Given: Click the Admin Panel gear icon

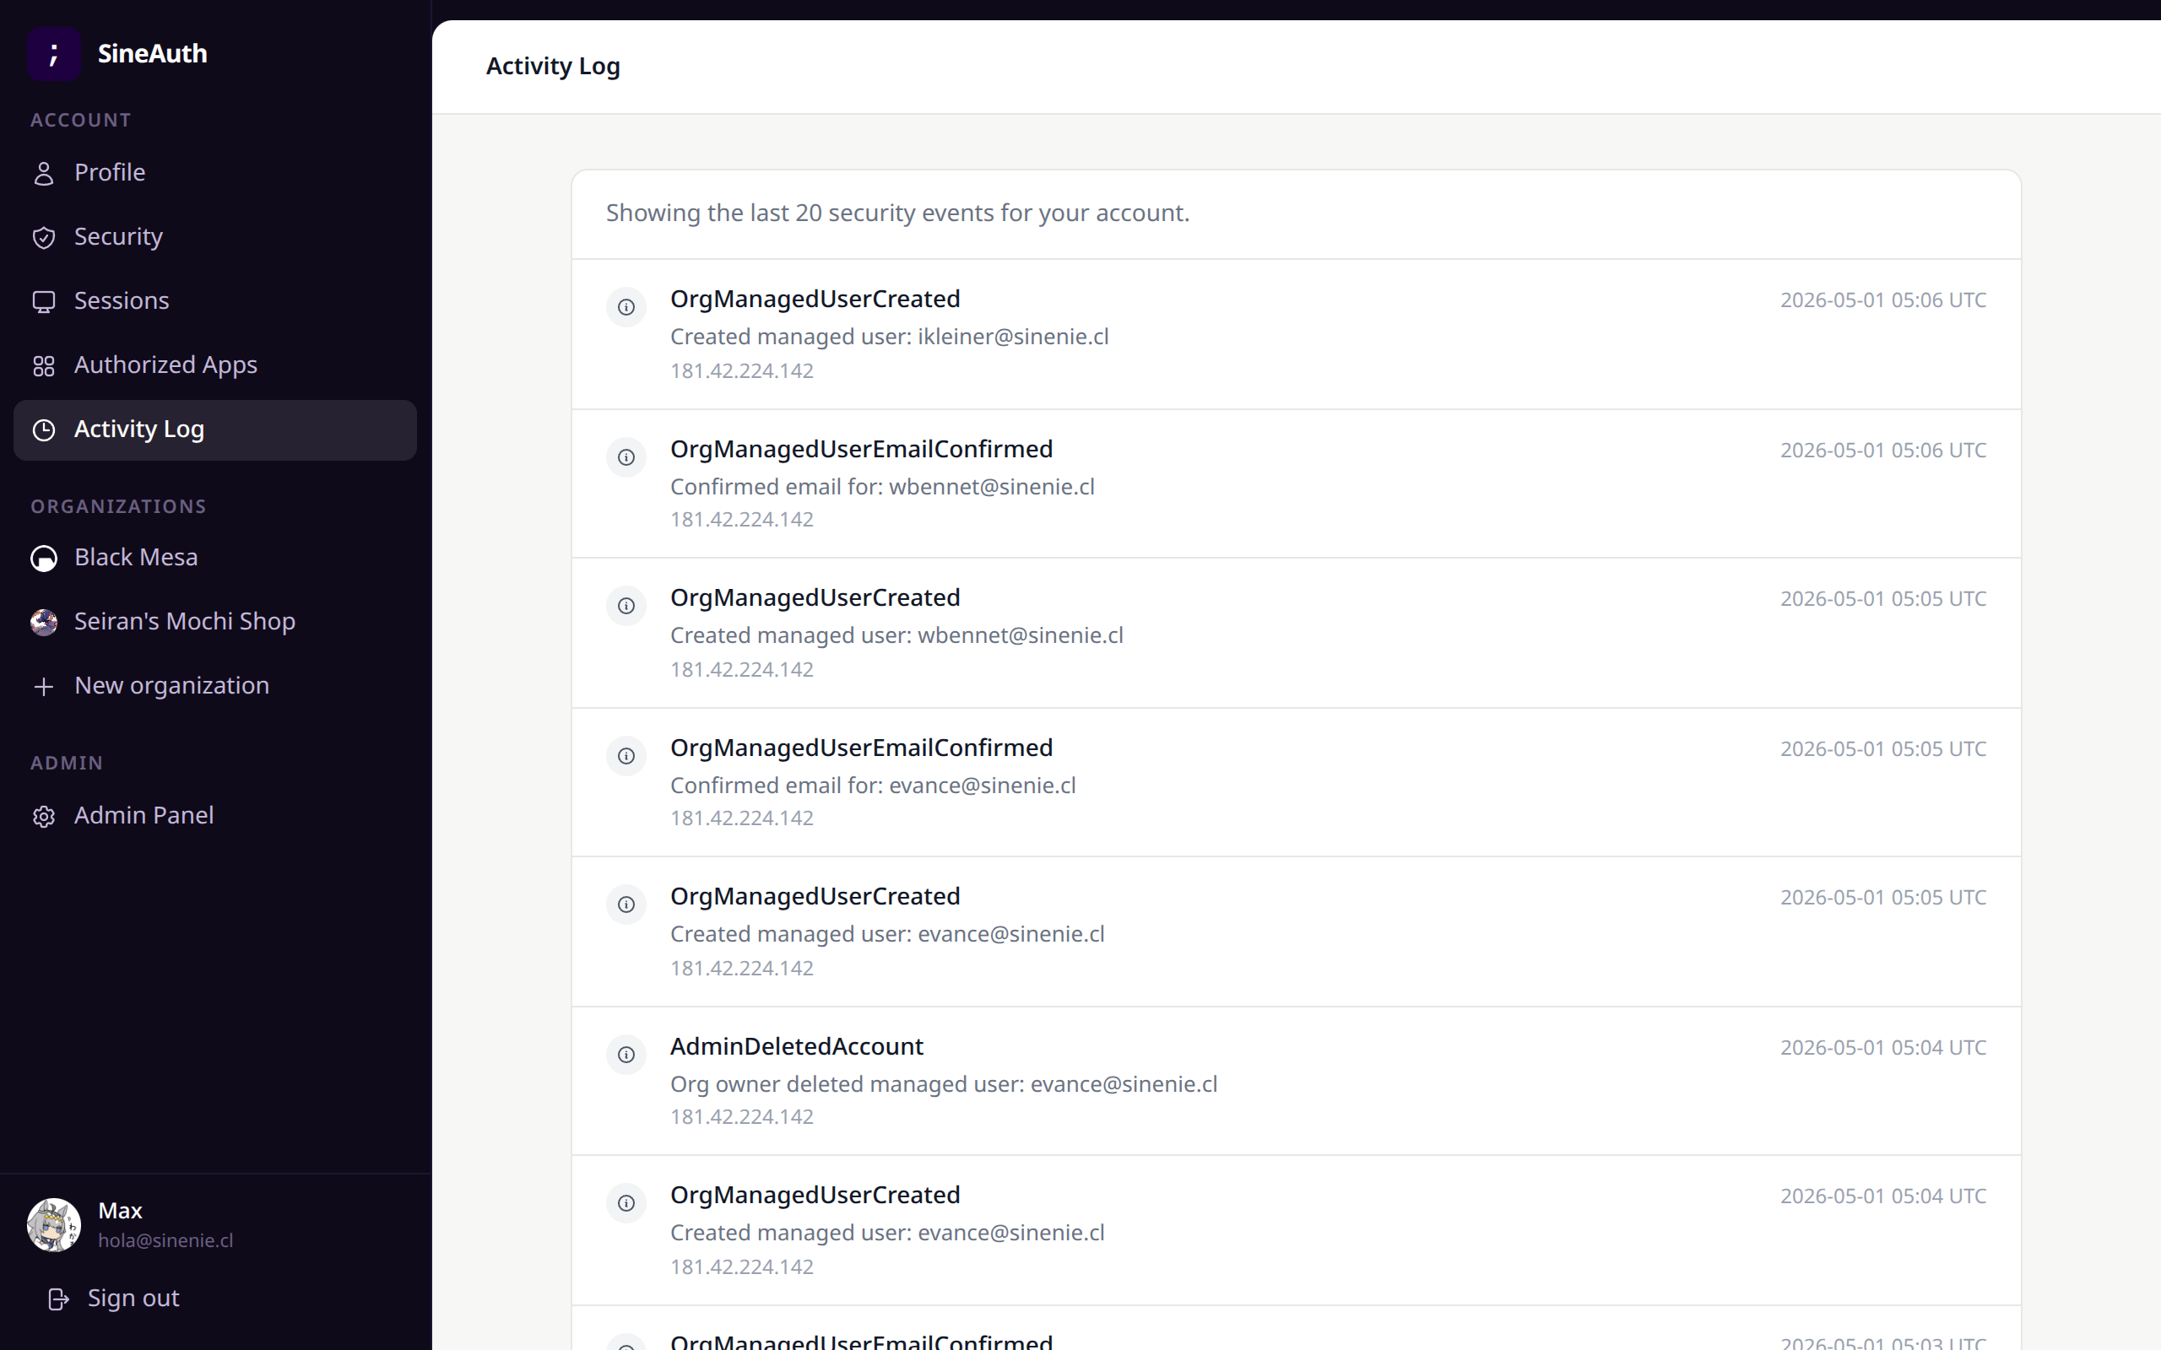Looking at the screenshot, I should 44,816.
